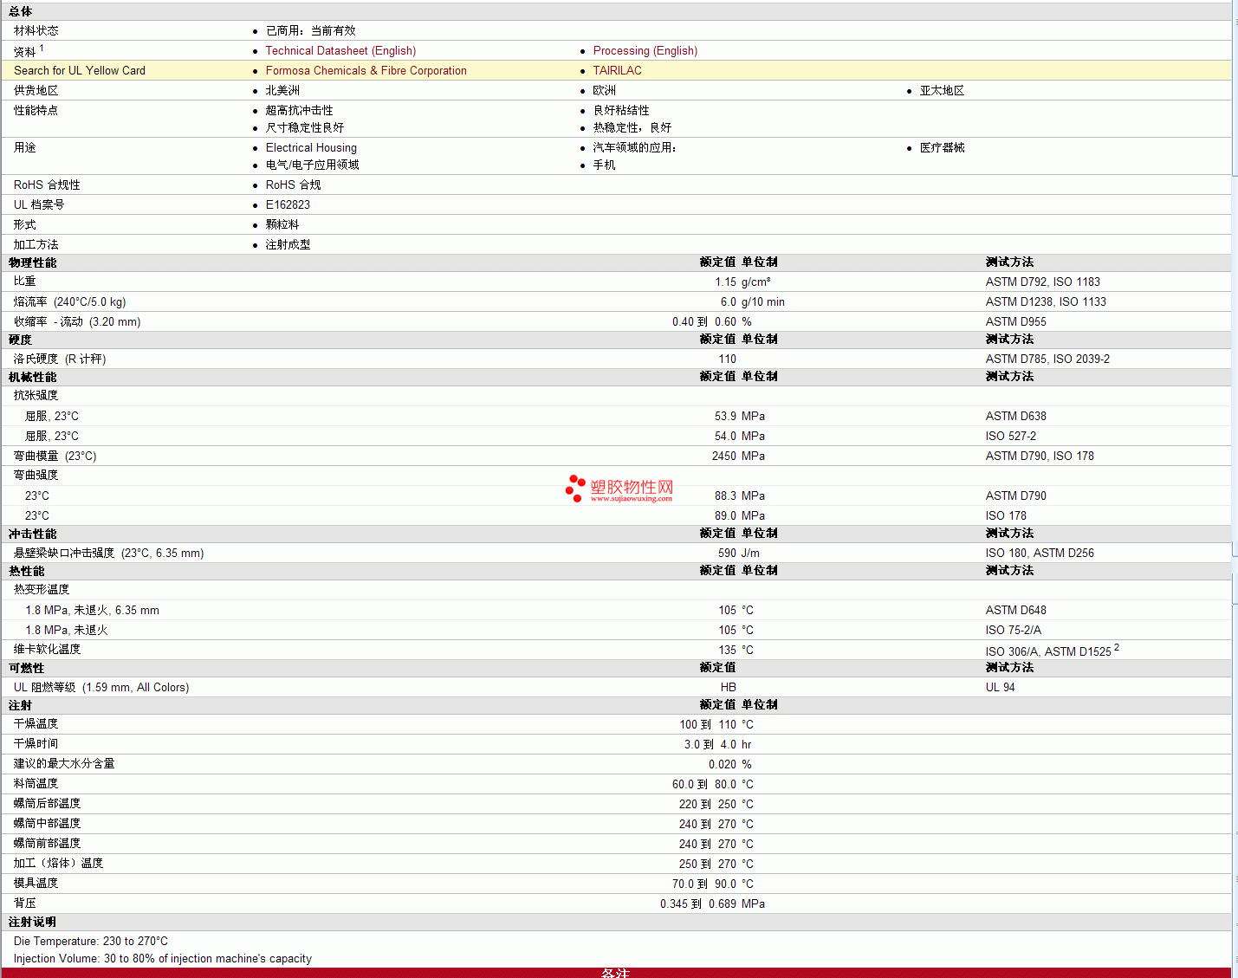Open the Processing (English) link
This screenshot has width=1238, height=978.
tap(645, 51)
